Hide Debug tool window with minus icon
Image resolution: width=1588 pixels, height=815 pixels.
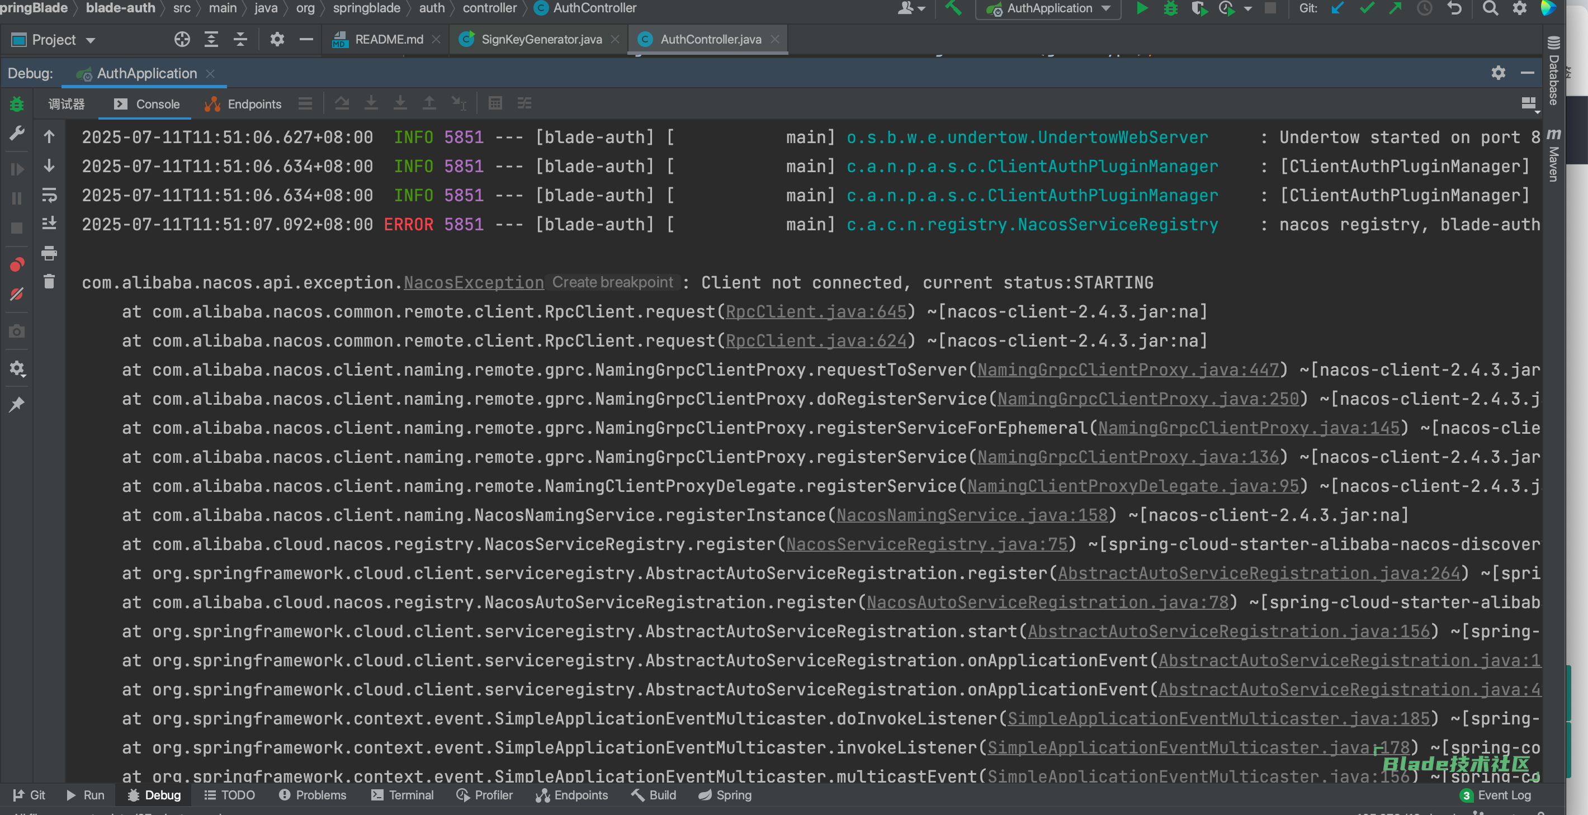(1528, 73)
